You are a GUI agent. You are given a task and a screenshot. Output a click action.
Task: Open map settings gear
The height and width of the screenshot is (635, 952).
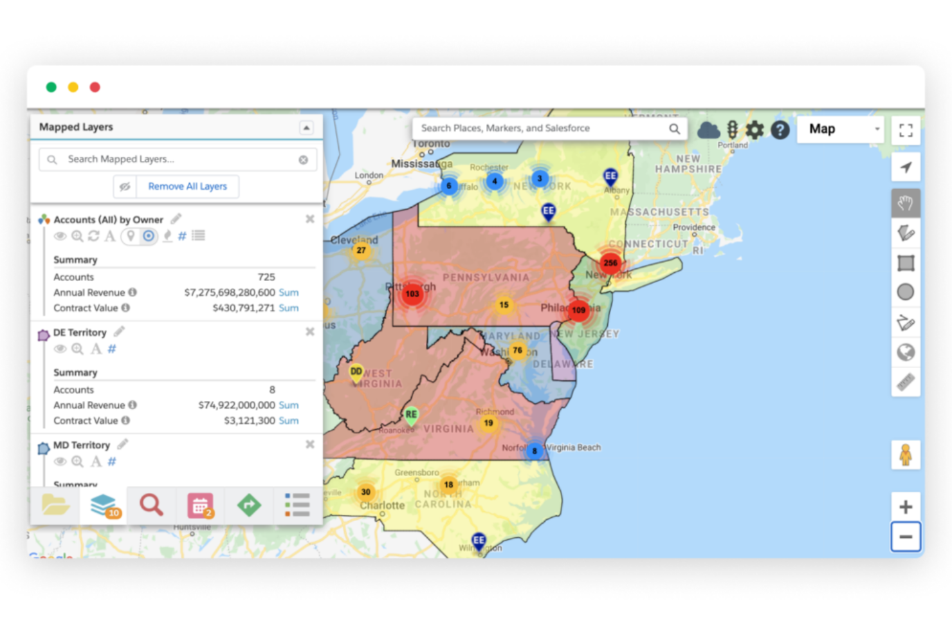point(755,130)
